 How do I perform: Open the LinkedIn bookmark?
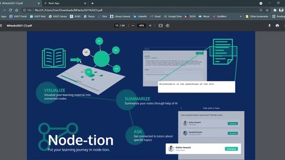pyautogui.click(x=140, y=16)
